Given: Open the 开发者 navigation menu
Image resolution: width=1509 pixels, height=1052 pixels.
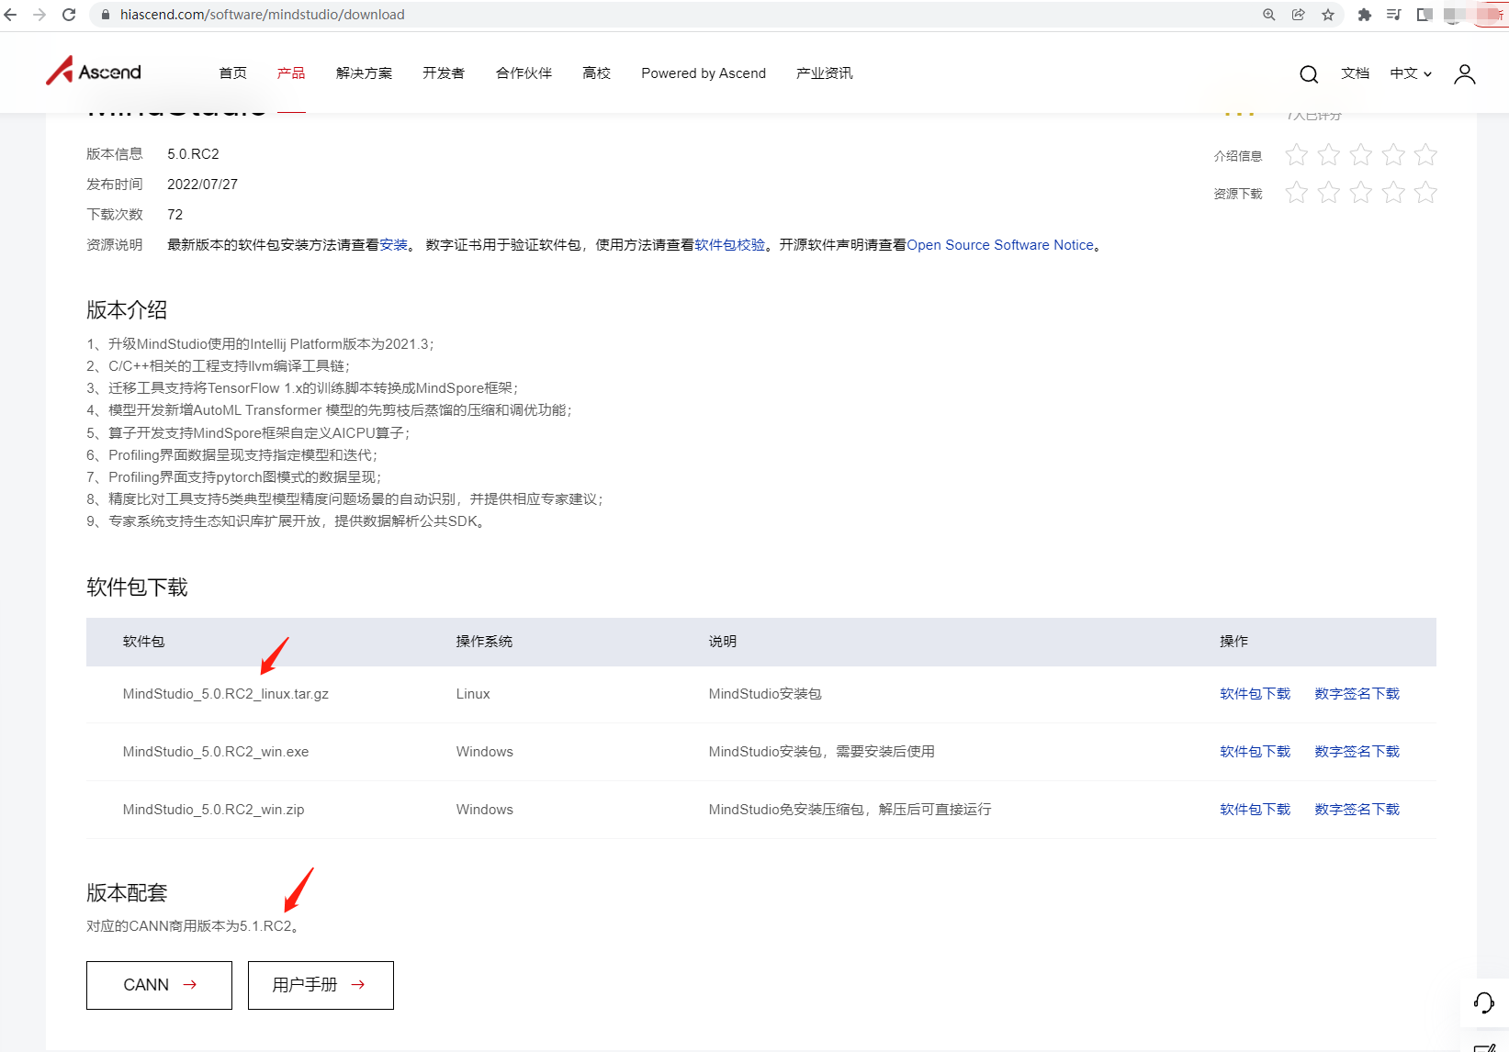Looking at the screenshot, I should click(444, 73).
